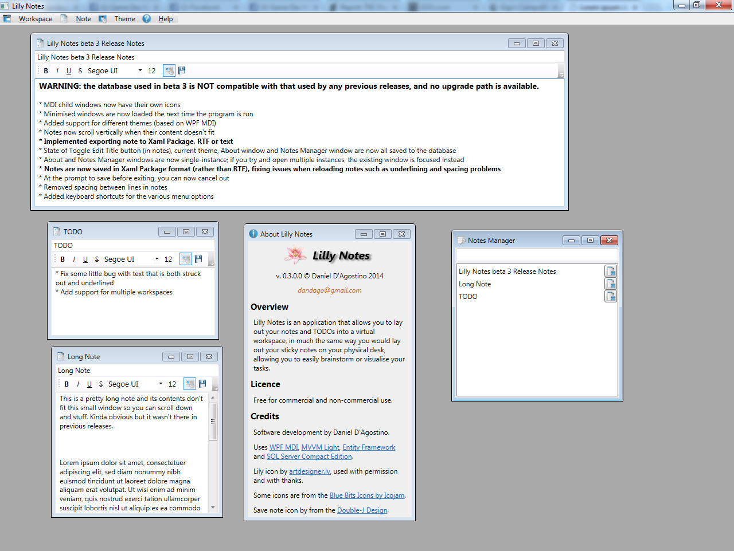Toggle bold formatting in the Long Note toolbar
Image resolution: width=734 pixels, height=551 pixels.
tap(67, 384)
